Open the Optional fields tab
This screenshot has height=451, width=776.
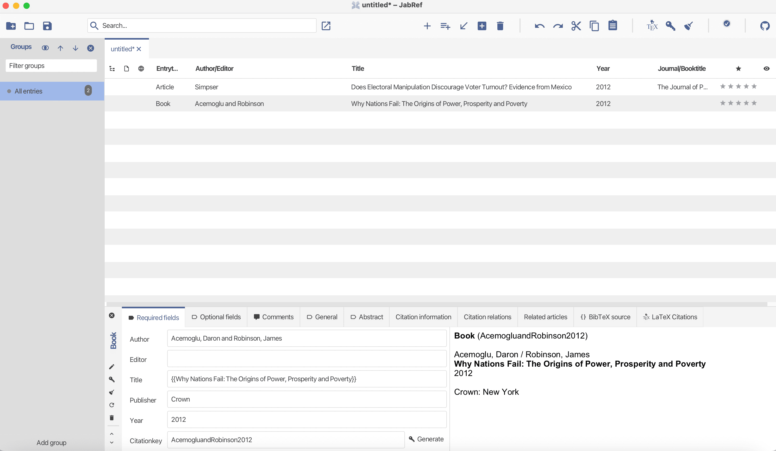(x=216, y=317)
